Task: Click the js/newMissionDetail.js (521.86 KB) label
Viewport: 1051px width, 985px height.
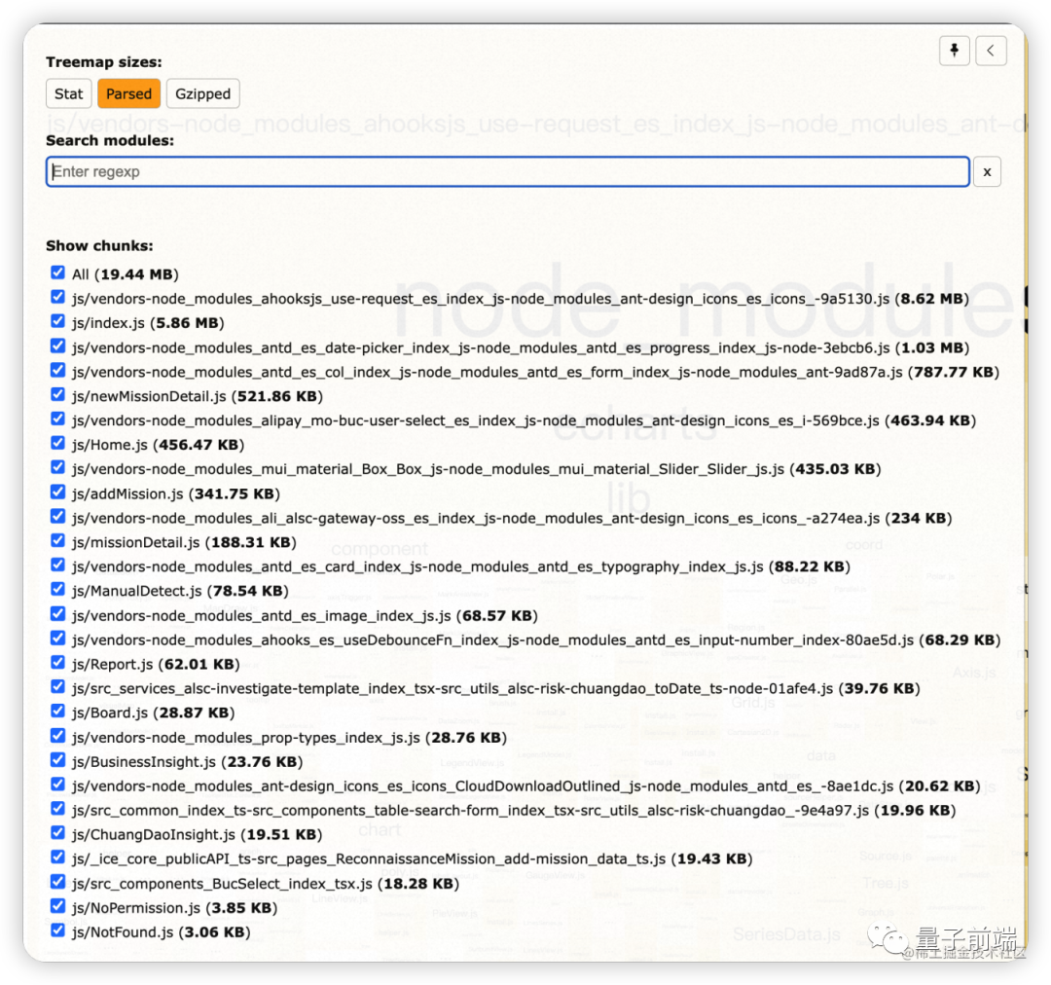Action: coord(198,396)
